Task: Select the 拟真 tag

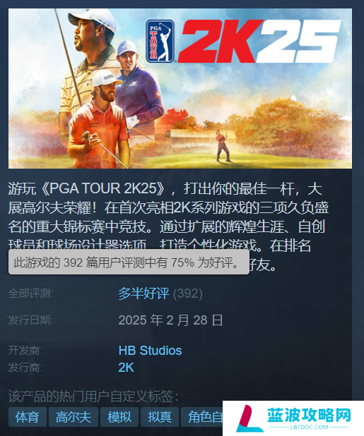Action: 160,417
